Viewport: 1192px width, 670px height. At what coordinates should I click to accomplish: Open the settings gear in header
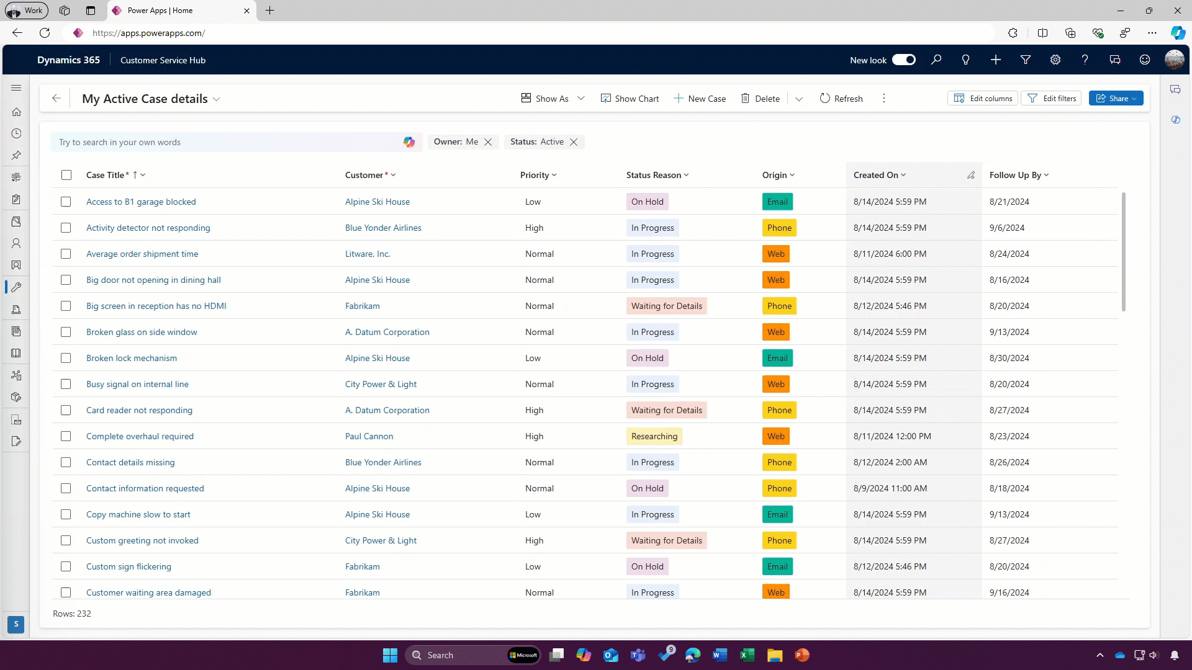point(1055,60)
